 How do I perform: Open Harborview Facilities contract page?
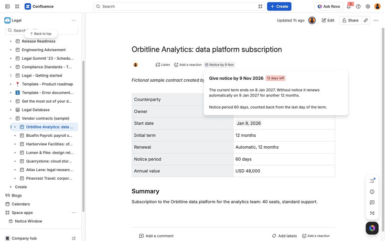(x=49, y=144)
